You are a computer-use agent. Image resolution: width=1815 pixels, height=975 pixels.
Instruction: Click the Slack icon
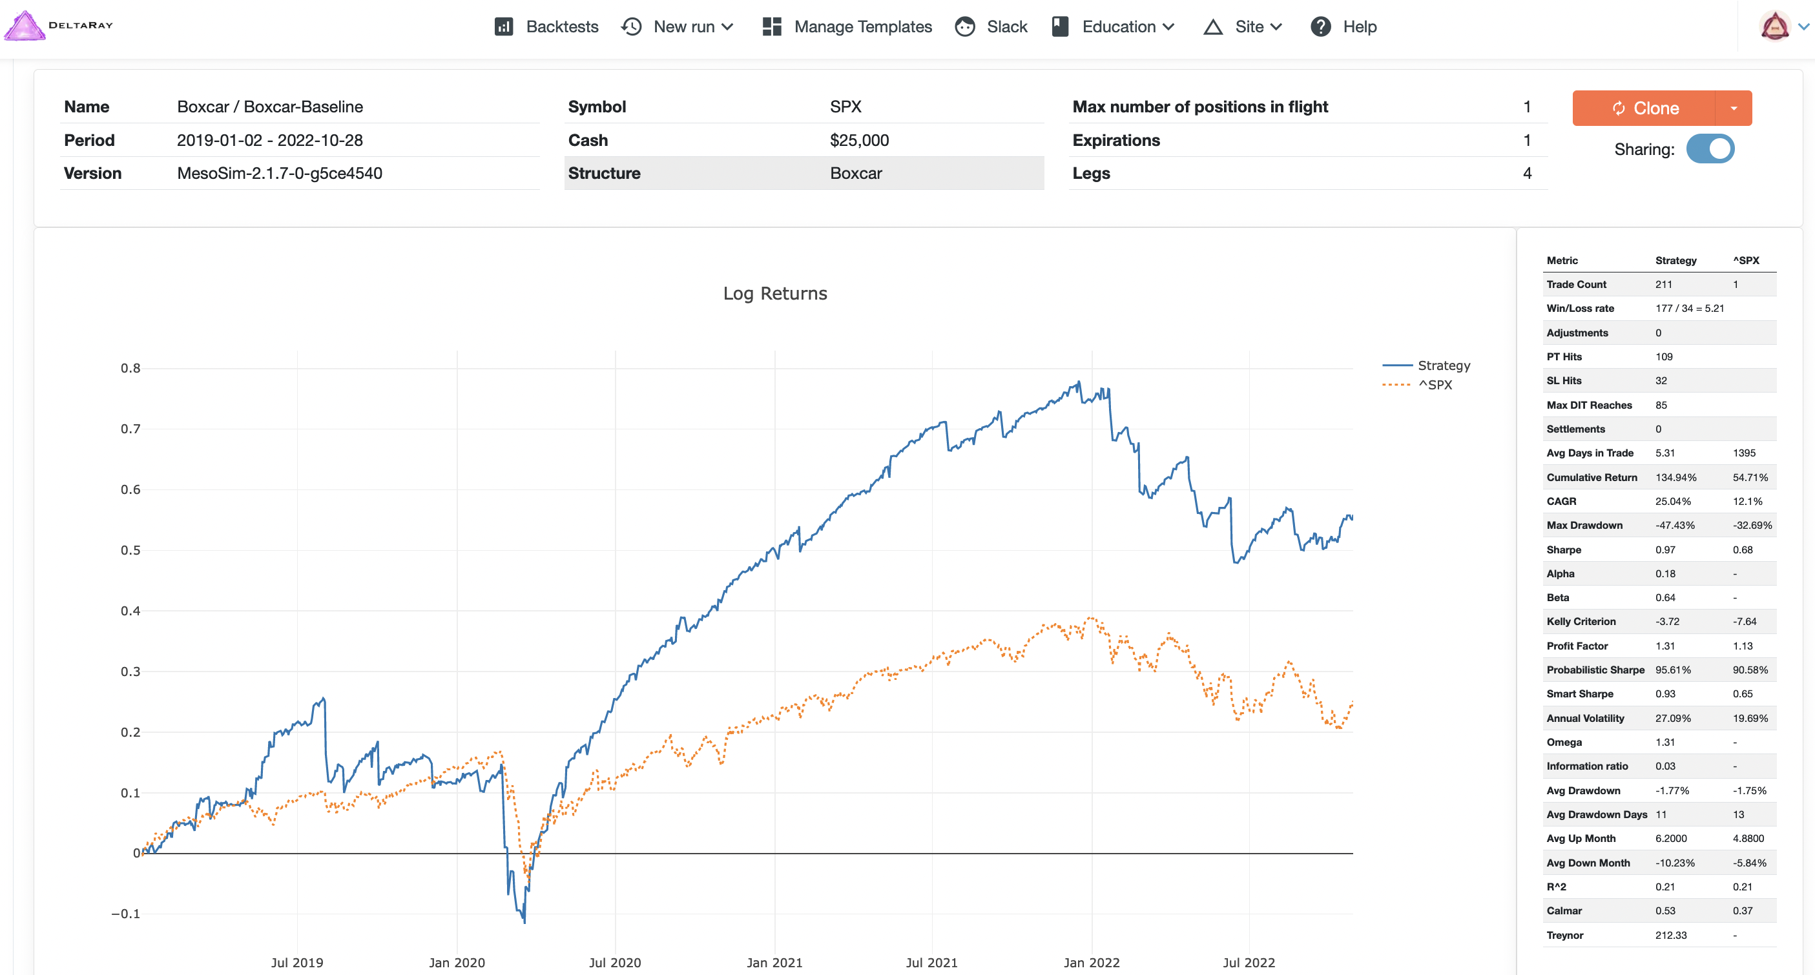pyautogui.click(x=964, y=26)
